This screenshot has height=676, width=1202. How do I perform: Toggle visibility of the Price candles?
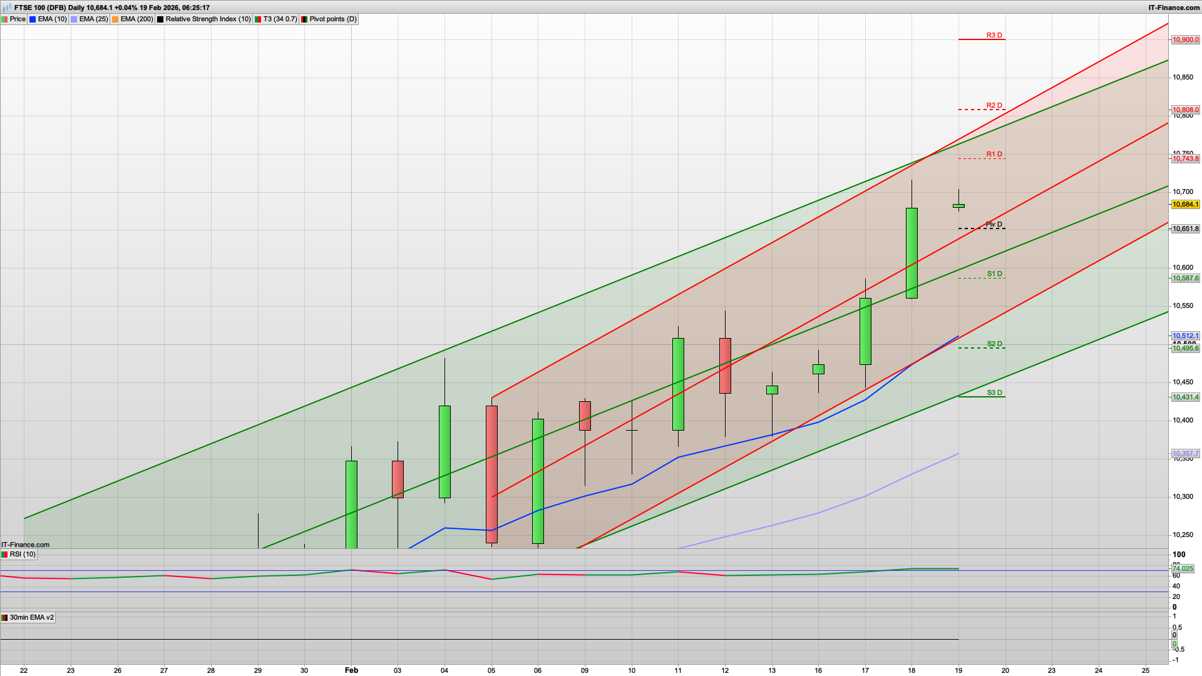click(6, 19)
